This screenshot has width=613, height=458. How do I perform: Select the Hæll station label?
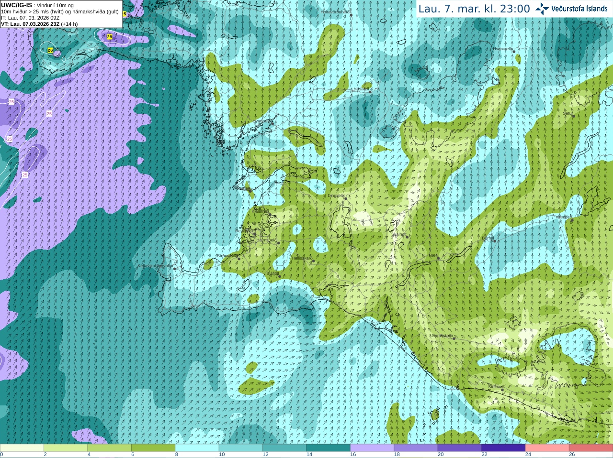(x=433, y=255)
